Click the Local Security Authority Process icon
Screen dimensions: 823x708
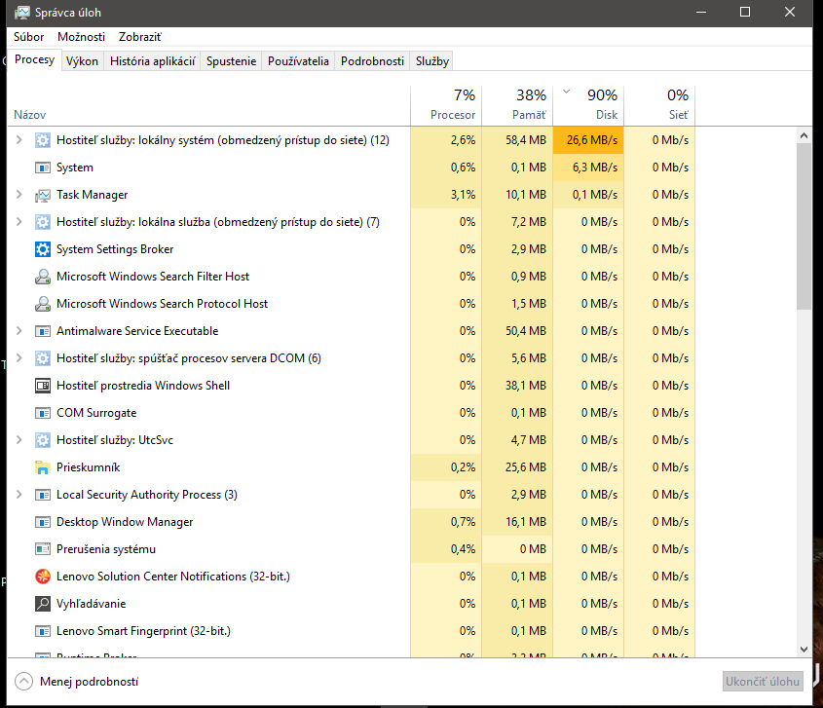pos(43,495)
